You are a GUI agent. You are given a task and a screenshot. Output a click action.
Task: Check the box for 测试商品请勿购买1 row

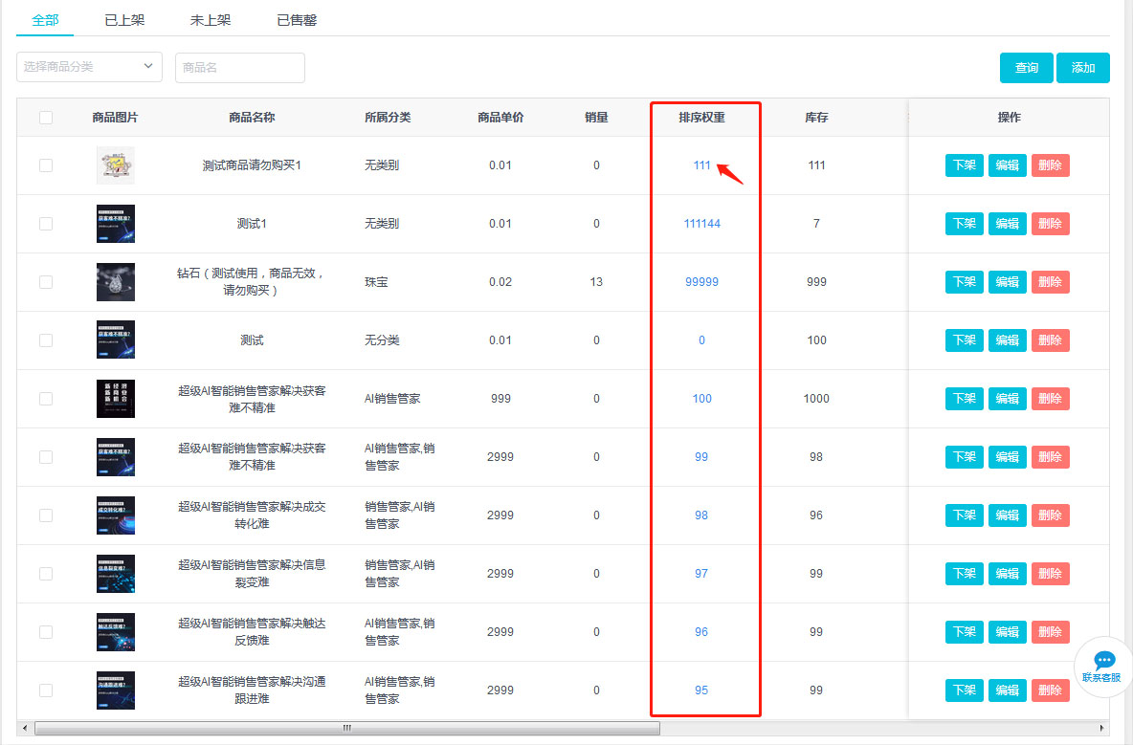(x=46, y=165)
